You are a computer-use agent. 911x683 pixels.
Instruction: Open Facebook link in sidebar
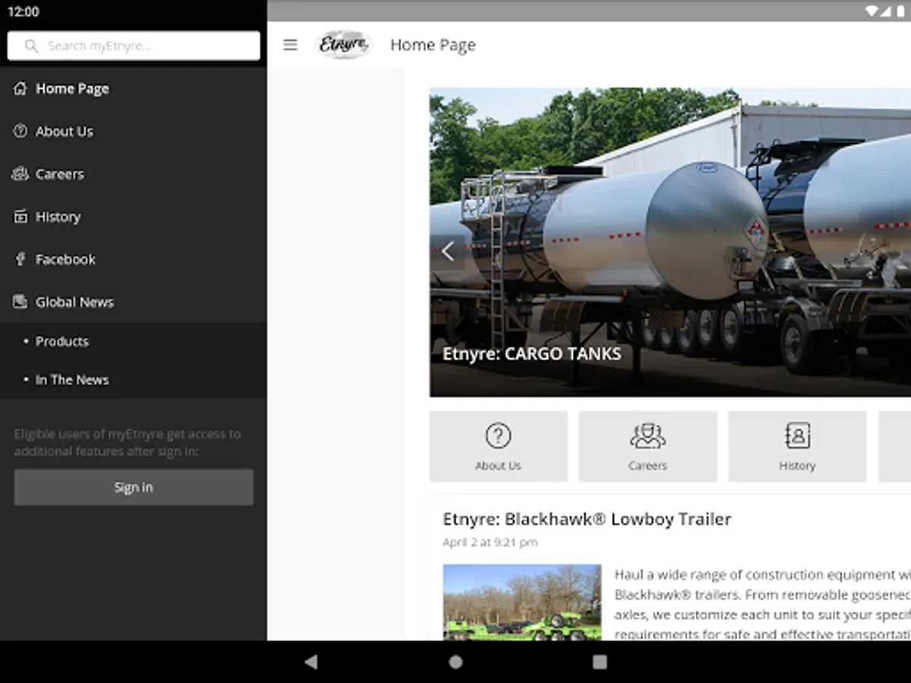(x=133, y=259)
